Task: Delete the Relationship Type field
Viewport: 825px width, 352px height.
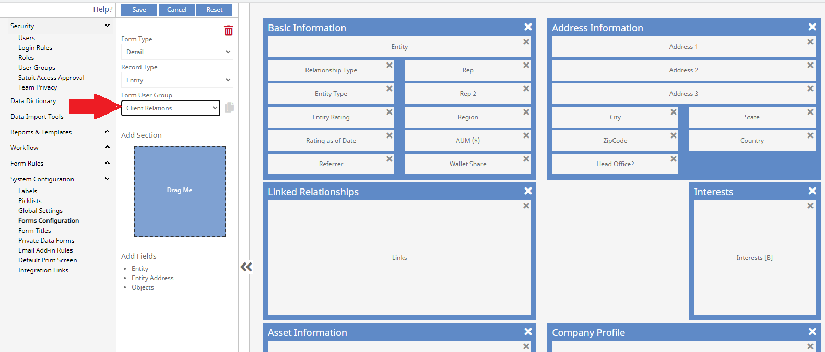Action: click(389, 65)
